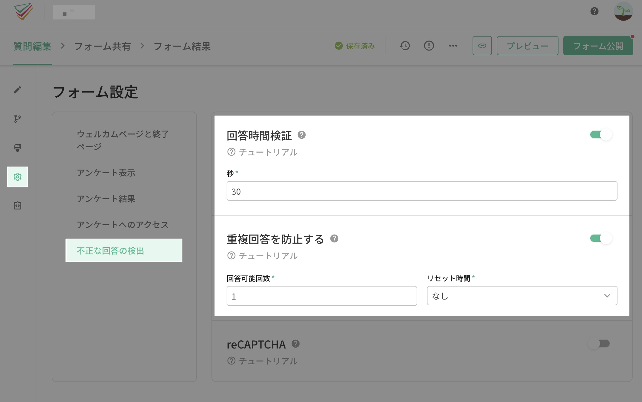Open チュートリアル link under 回答時間検証
This screenshot has height=402, width=642.
click(263, 152)
